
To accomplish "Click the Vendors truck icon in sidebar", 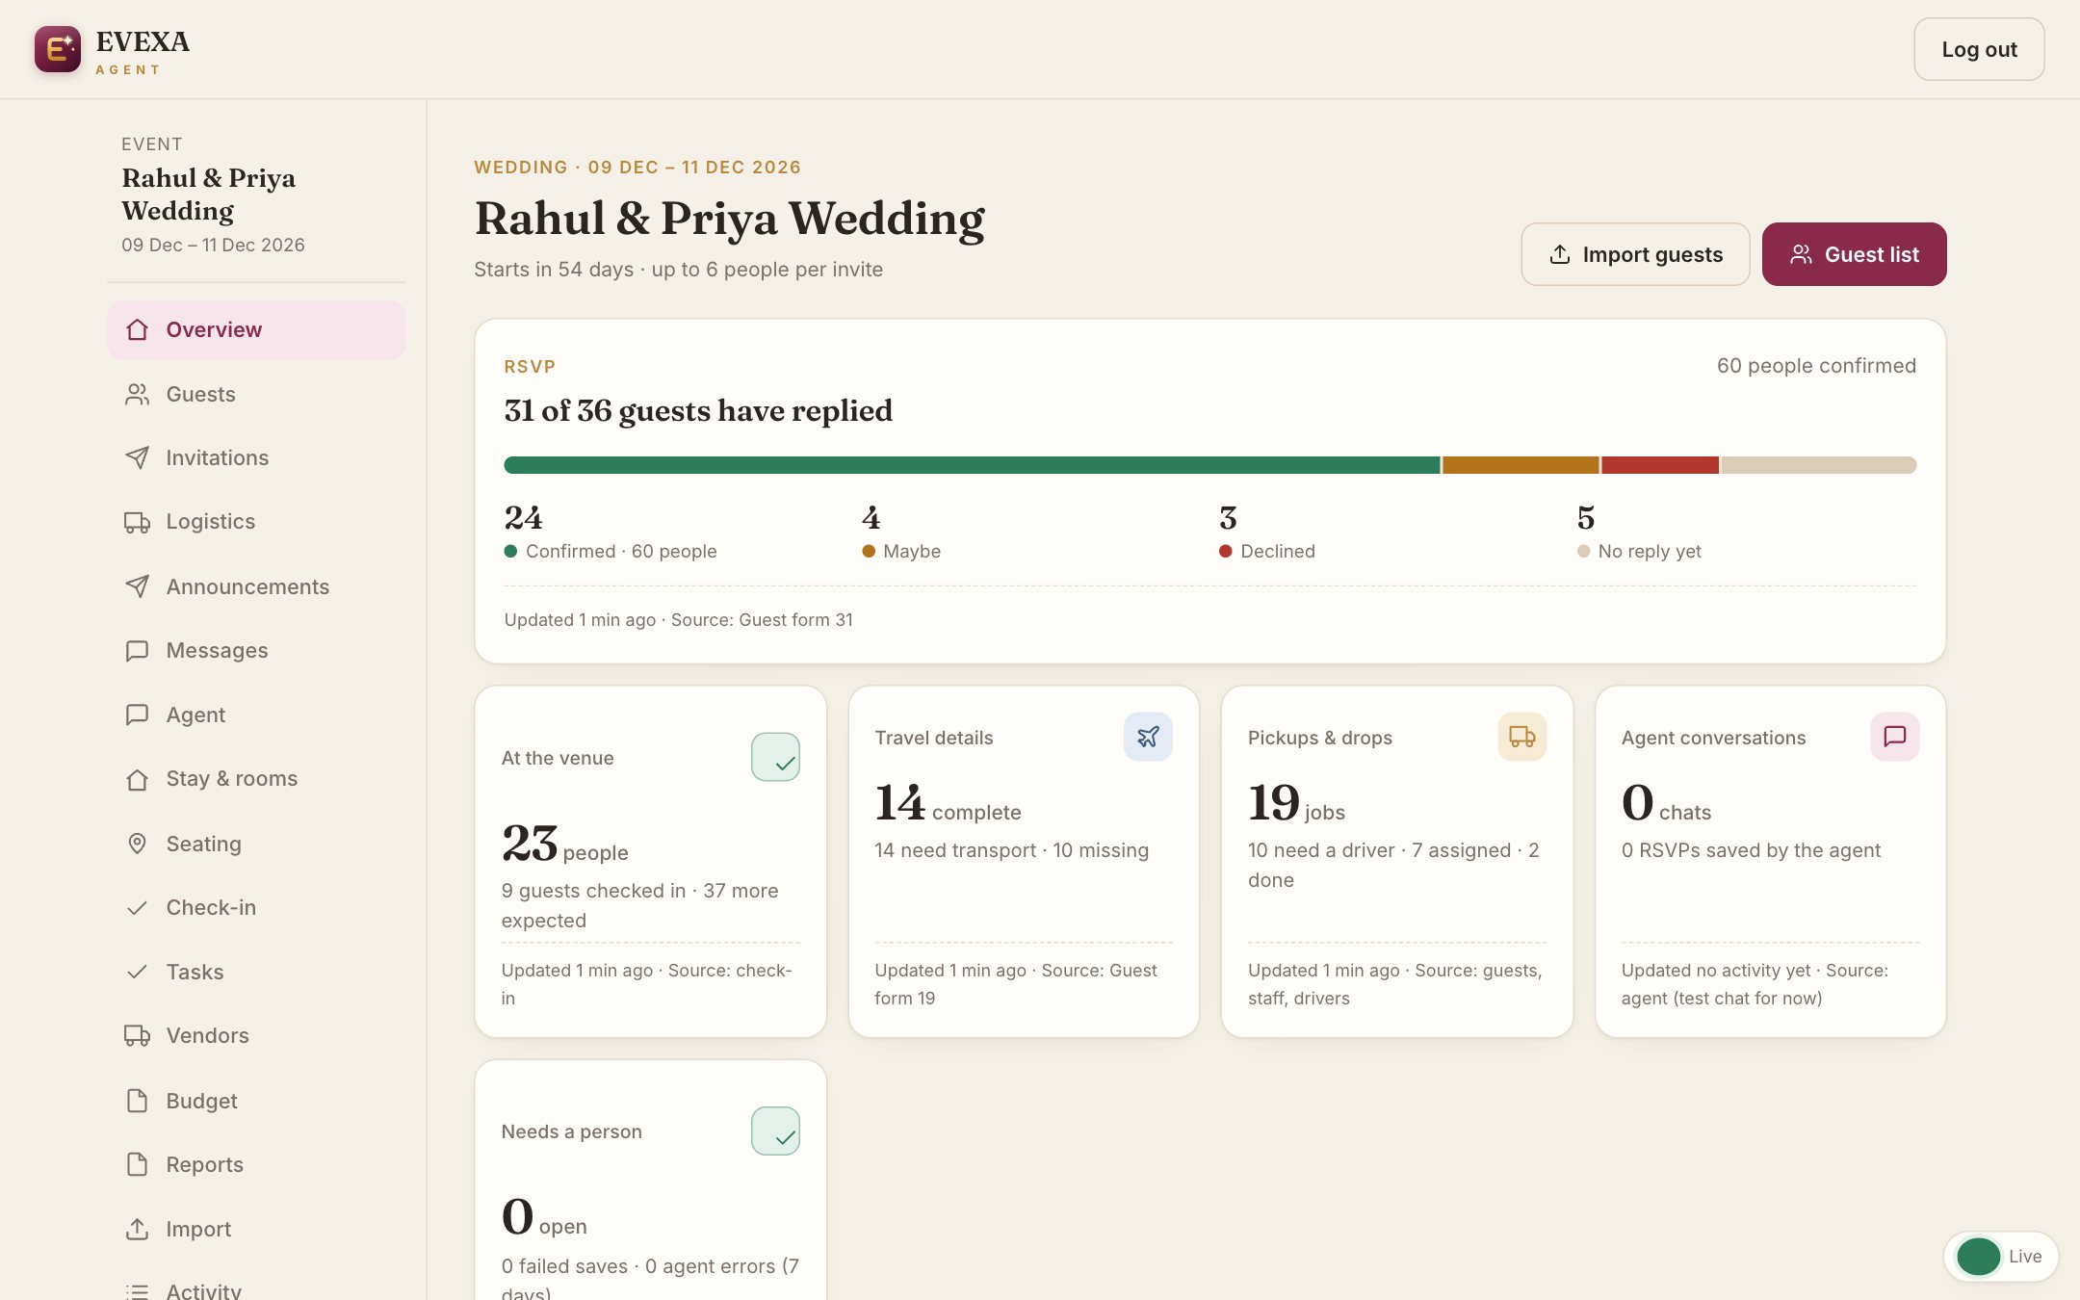I will (x=138, y=1036).
